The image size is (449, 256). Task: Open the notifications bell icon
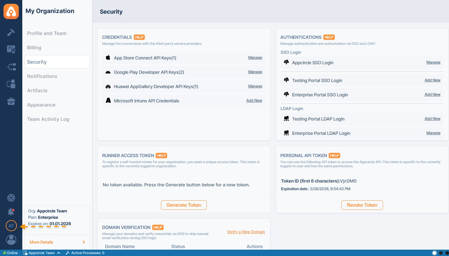(11, 211)
